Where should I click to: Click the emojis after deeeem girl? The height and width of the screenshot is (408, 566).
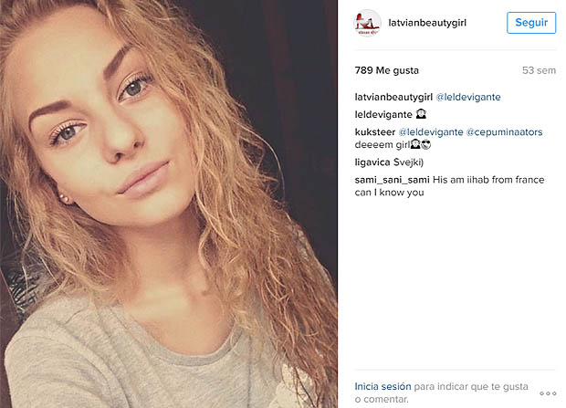[x=421, y=145]
